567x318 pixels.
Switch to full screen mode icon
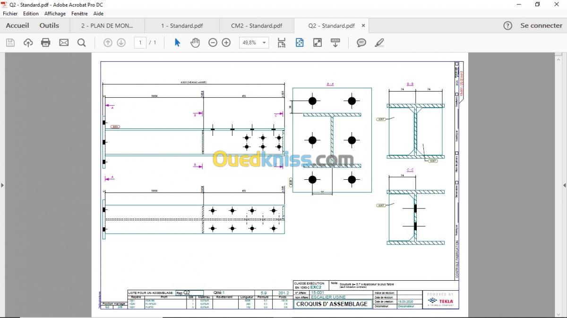coord(318,43)
